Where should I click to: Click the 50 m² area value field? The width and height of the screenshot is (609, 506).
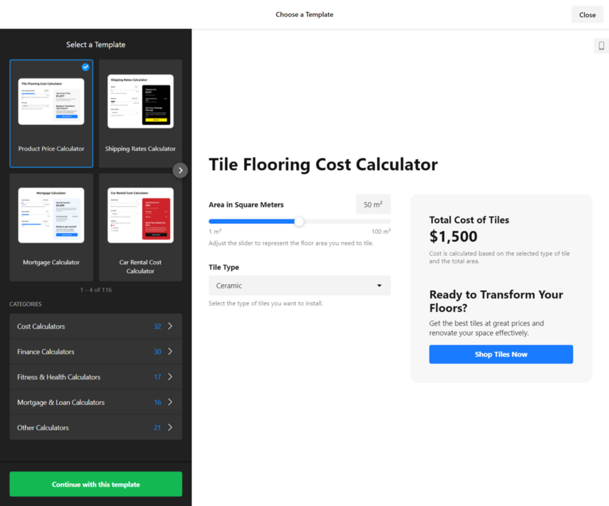click(x=373, y=204)
